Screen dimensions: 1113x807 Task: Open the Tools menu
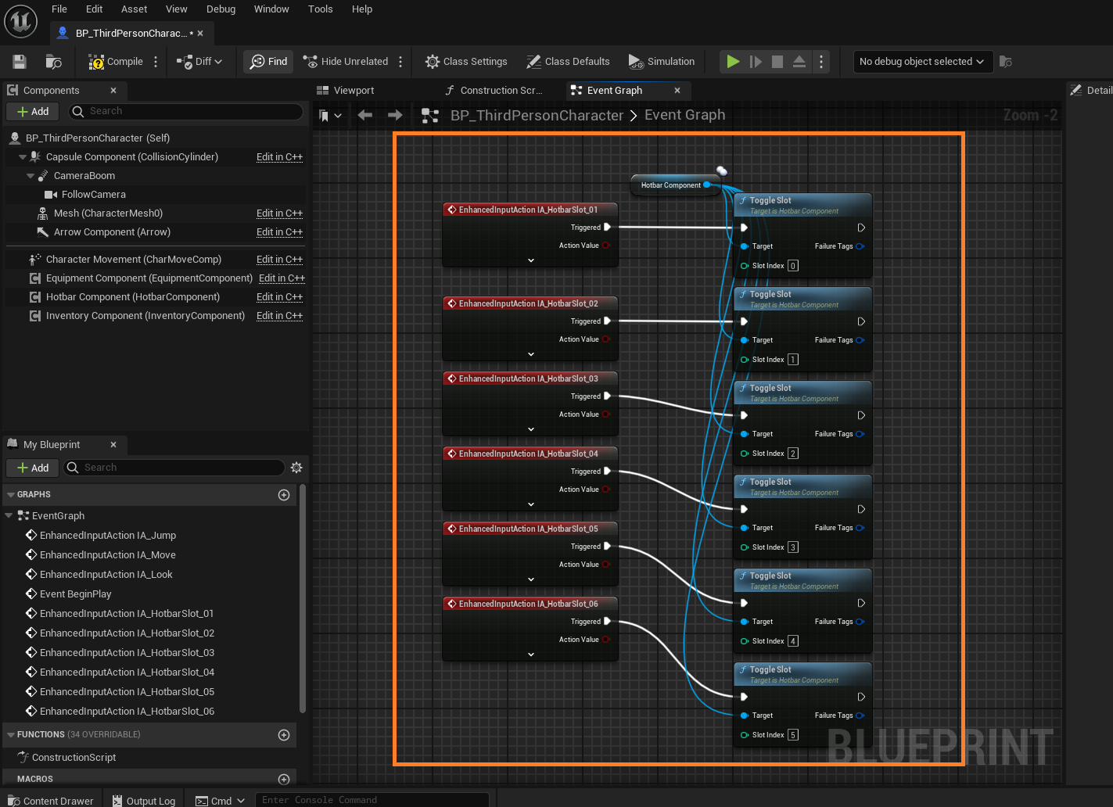point(320,9)
